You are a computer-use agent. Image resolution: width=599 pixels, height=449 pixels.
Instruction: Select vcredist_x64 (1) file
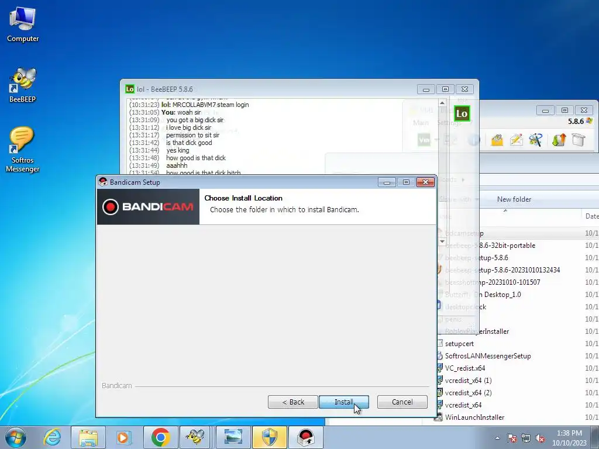467,380
